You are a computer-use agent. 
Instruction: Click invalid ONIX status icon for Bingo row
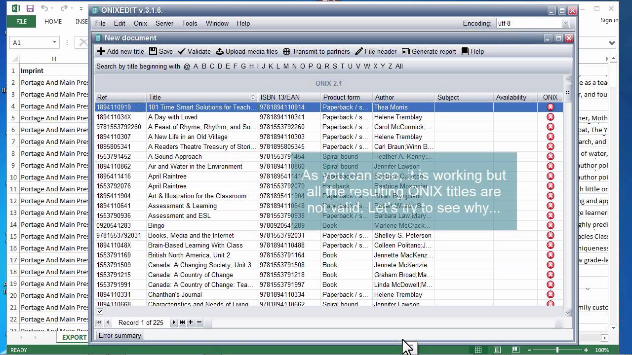coord(550,225)
